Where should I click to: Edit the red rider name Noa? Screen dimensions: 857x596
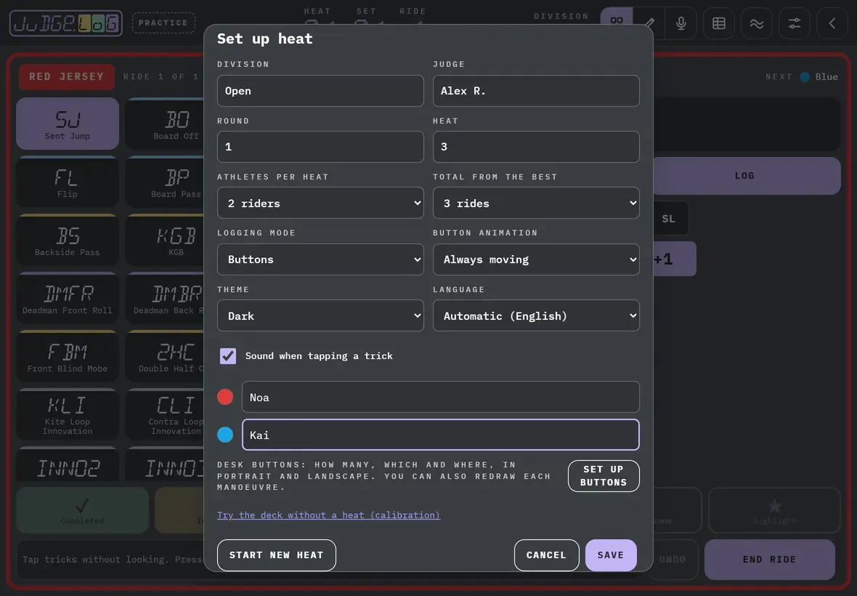point(441,397)
